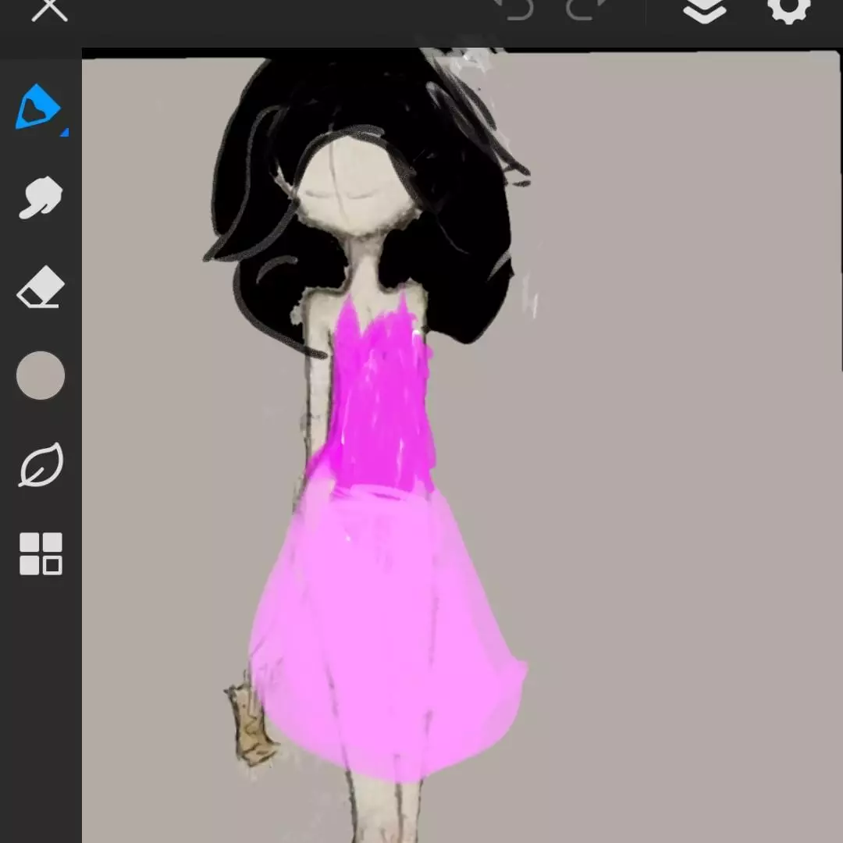Tap the light pink skirt area
843x843 pixels.
click(382, 624)
